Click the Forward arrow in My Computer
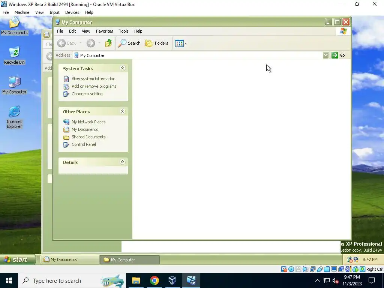Image resolution: width=384 pixels, height=288 pixels. [x=91, y=43]
